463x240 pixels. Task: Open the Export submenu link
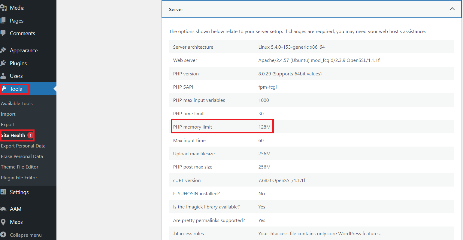coord(8,125)
